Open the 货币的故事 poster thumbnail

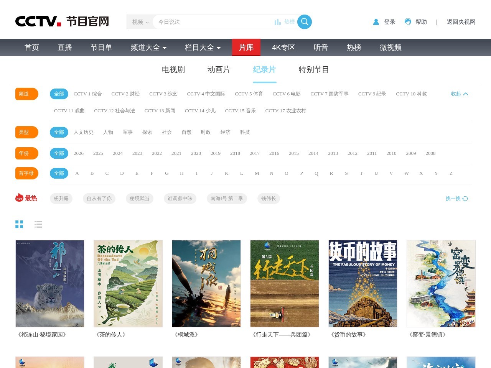tap(362, 284)
